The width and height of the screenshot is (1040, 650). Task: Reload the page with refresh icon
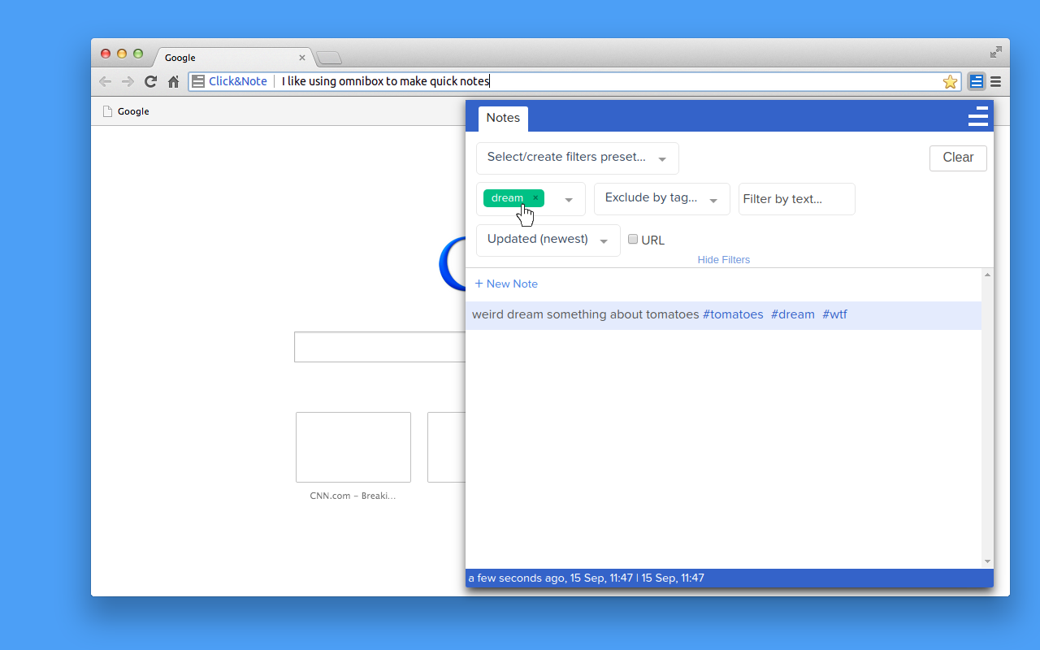pyautogui.click(x=150, y=81)
